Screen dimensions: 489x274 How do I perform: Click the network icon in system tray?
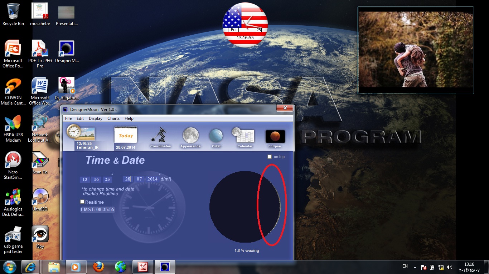[441, 267]
